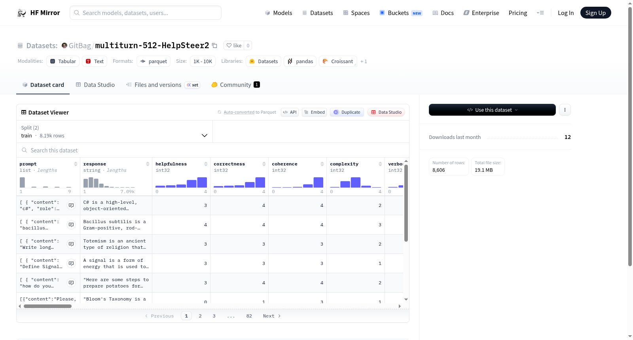Open the Pricing page link

point(518,13)
